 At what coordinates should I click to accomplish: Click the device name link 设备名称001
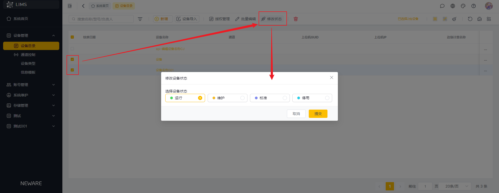coord(165,70)
